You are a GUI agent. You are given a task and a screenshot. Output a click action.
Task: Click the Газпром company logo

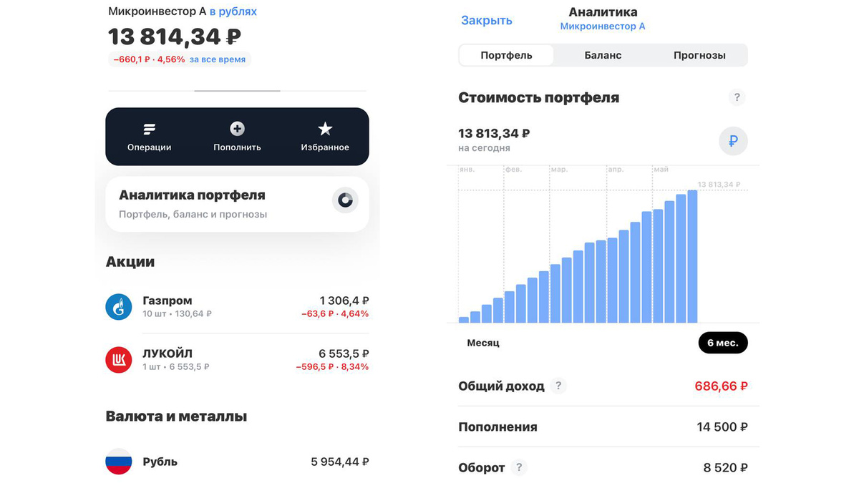[x=118, y=306]
